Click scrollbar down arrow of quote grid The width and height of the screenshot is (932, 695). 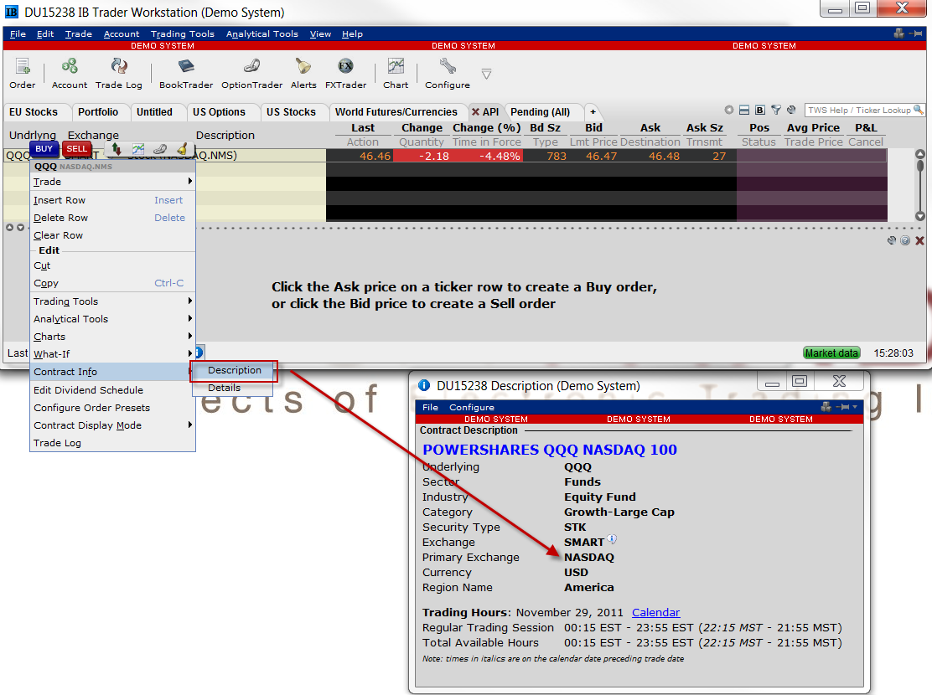coord(920,216)
